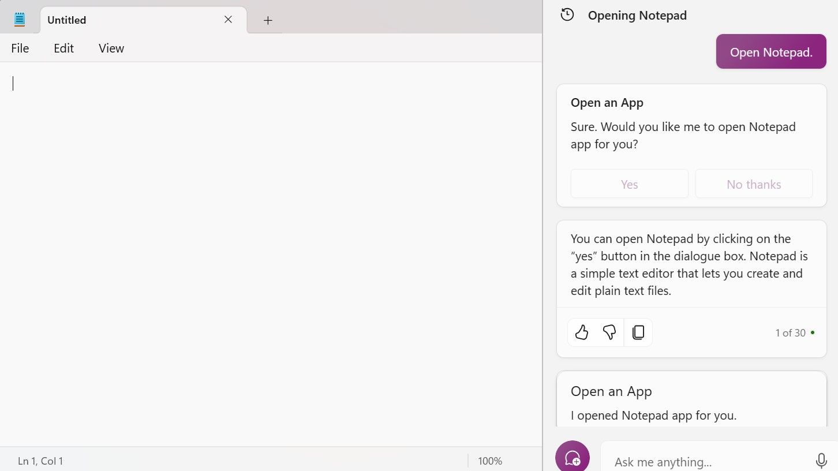Open chat history via the clock icon
This screenshot has width=838, height=471.
point(567,15)
